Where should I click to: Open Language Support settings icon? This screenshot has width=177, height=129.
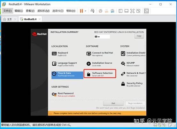[x=54, y=64]
